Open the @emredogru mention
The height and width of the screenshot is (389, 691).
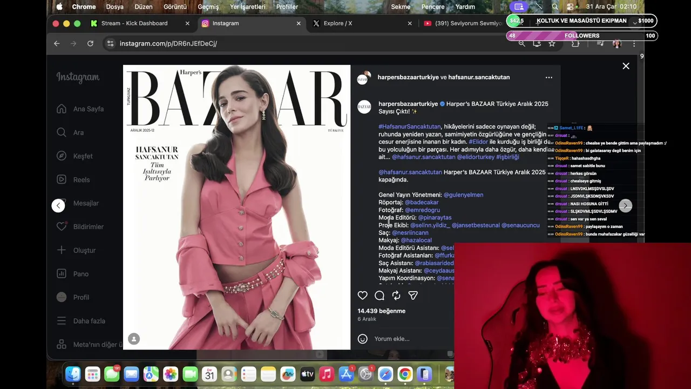(423, 210)
